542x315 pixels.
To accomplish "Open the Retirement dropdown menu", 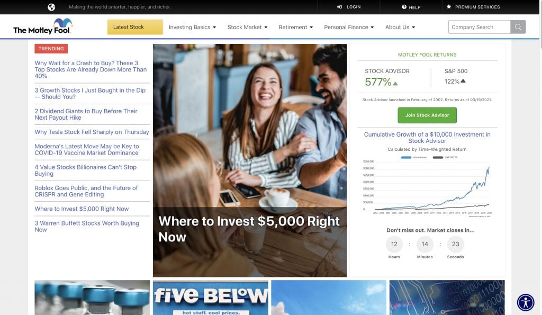I will point(295,27).
